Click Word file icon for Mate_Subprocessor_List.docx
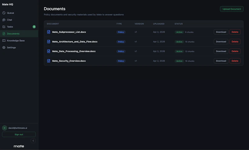The height and width of the screenshot is (150, 249). (49, 32)
